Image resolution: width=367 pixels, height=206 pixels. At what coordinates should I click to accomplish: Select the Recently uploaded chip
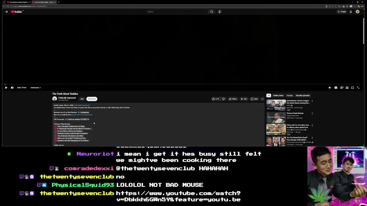point(303,96)
